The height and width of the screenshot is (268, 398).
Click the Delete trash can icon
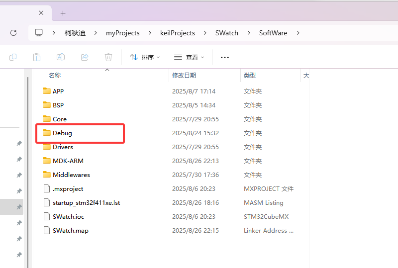pos(108,57)
